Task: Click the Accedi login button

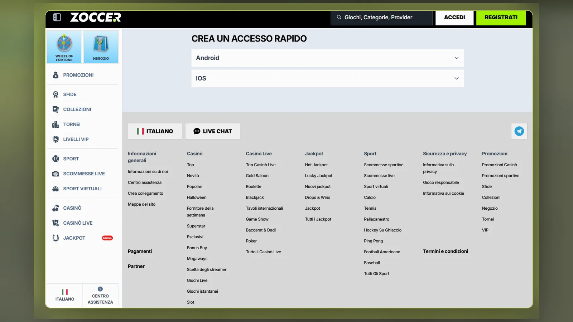Action: tap(454, 18)
